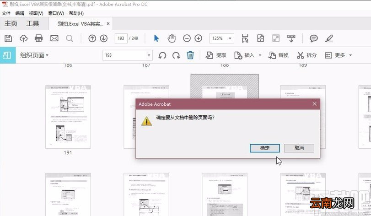Screen dimensions: 371x216
Task: Open the 编辑 menu
Action: pyautogui.click(x=20, y=13)
